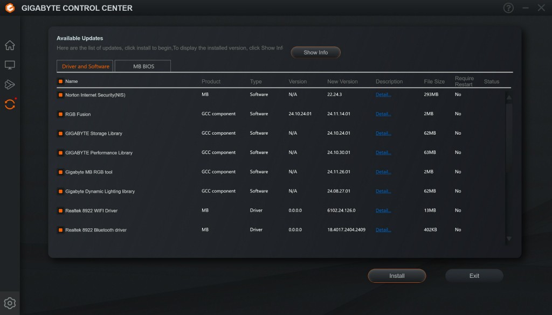552x315 pixels.
Task: Open the Home page in sidebar
Action: coord(10,45)
